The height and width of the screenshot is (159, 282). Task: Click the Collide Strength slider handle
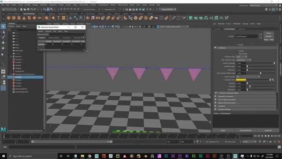[x=274, y=63]
